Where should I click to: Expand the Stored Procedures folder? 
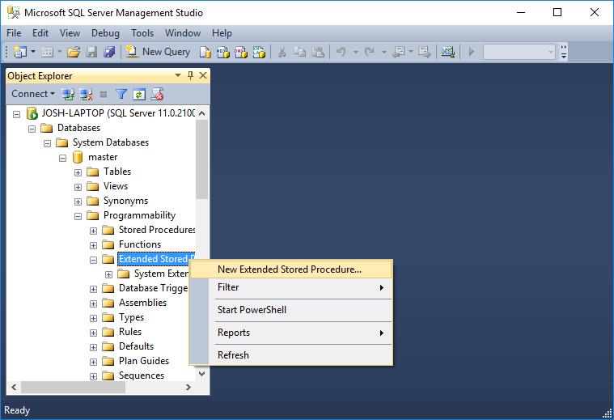pos(93,231)
